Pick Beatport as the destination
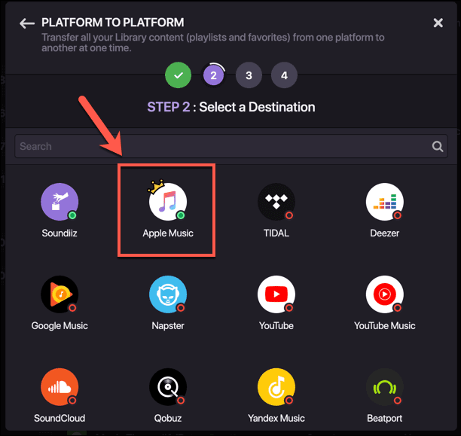This screenshot has width=461, height=436. coord(384,387)
